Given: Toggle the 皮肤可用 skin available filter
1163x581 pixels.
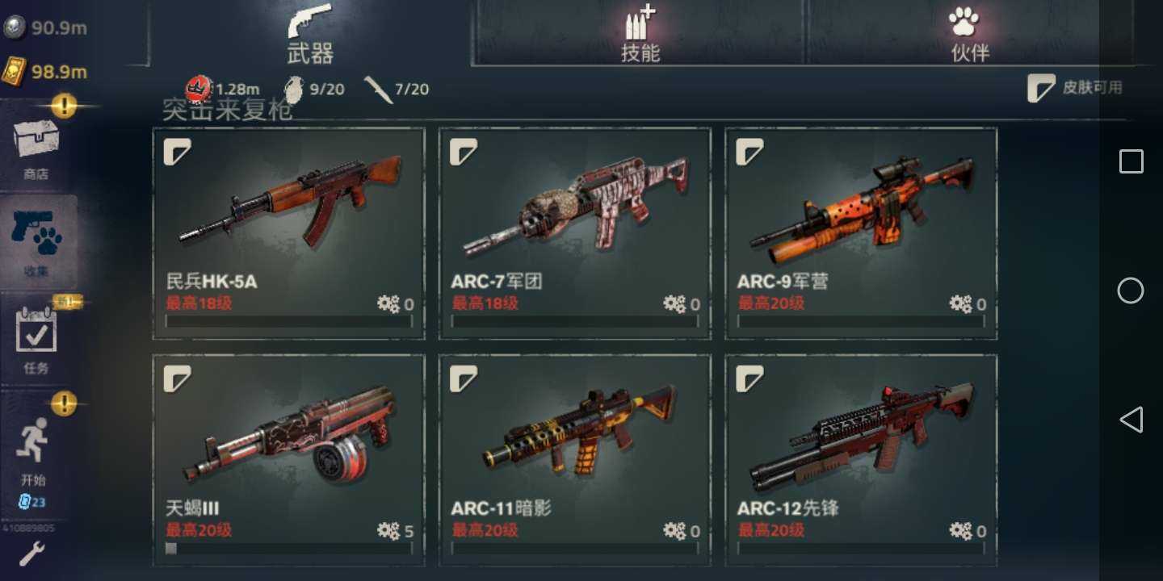Looking at the screenshot, I should tap(1074, 88).
